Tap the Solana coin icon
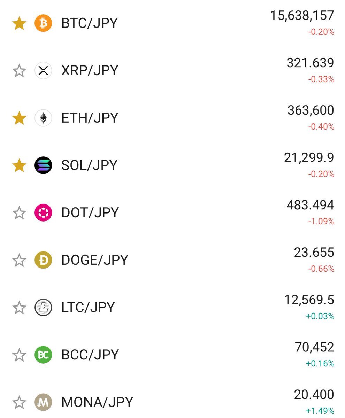 point(43,165)
